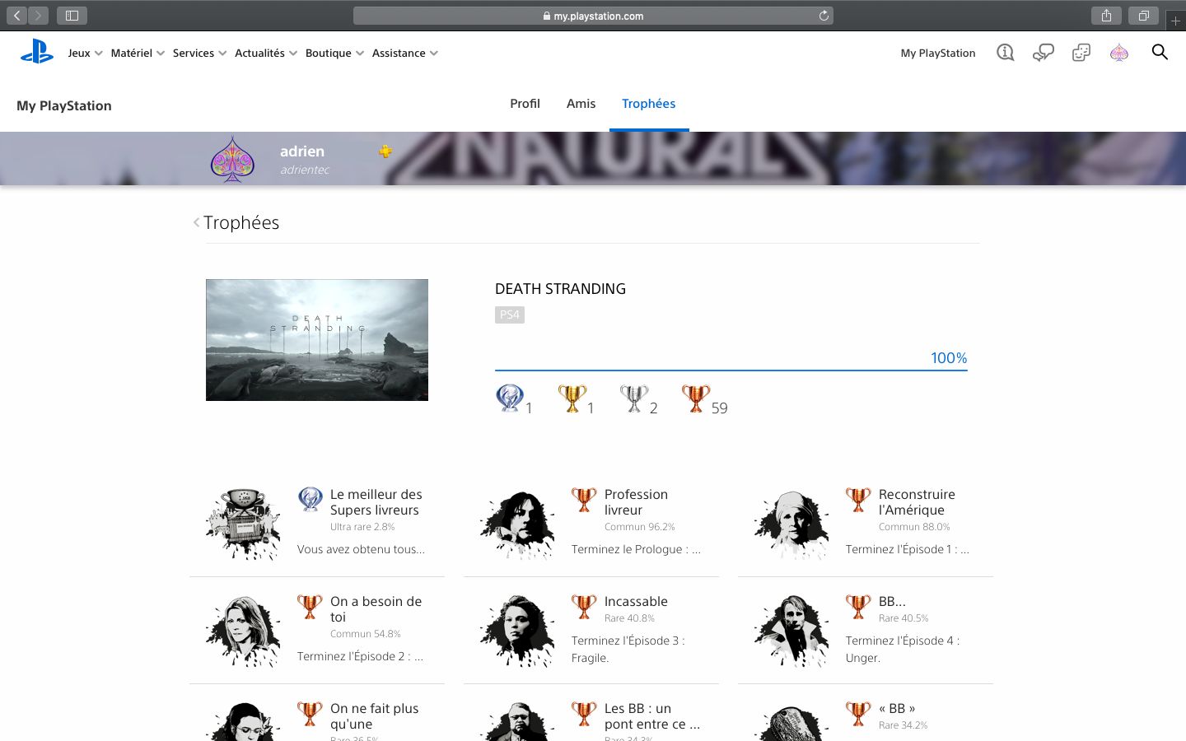Expand the Assistance dropdown menu
The width and height of the screenshot is (1186, 741).
404,53
